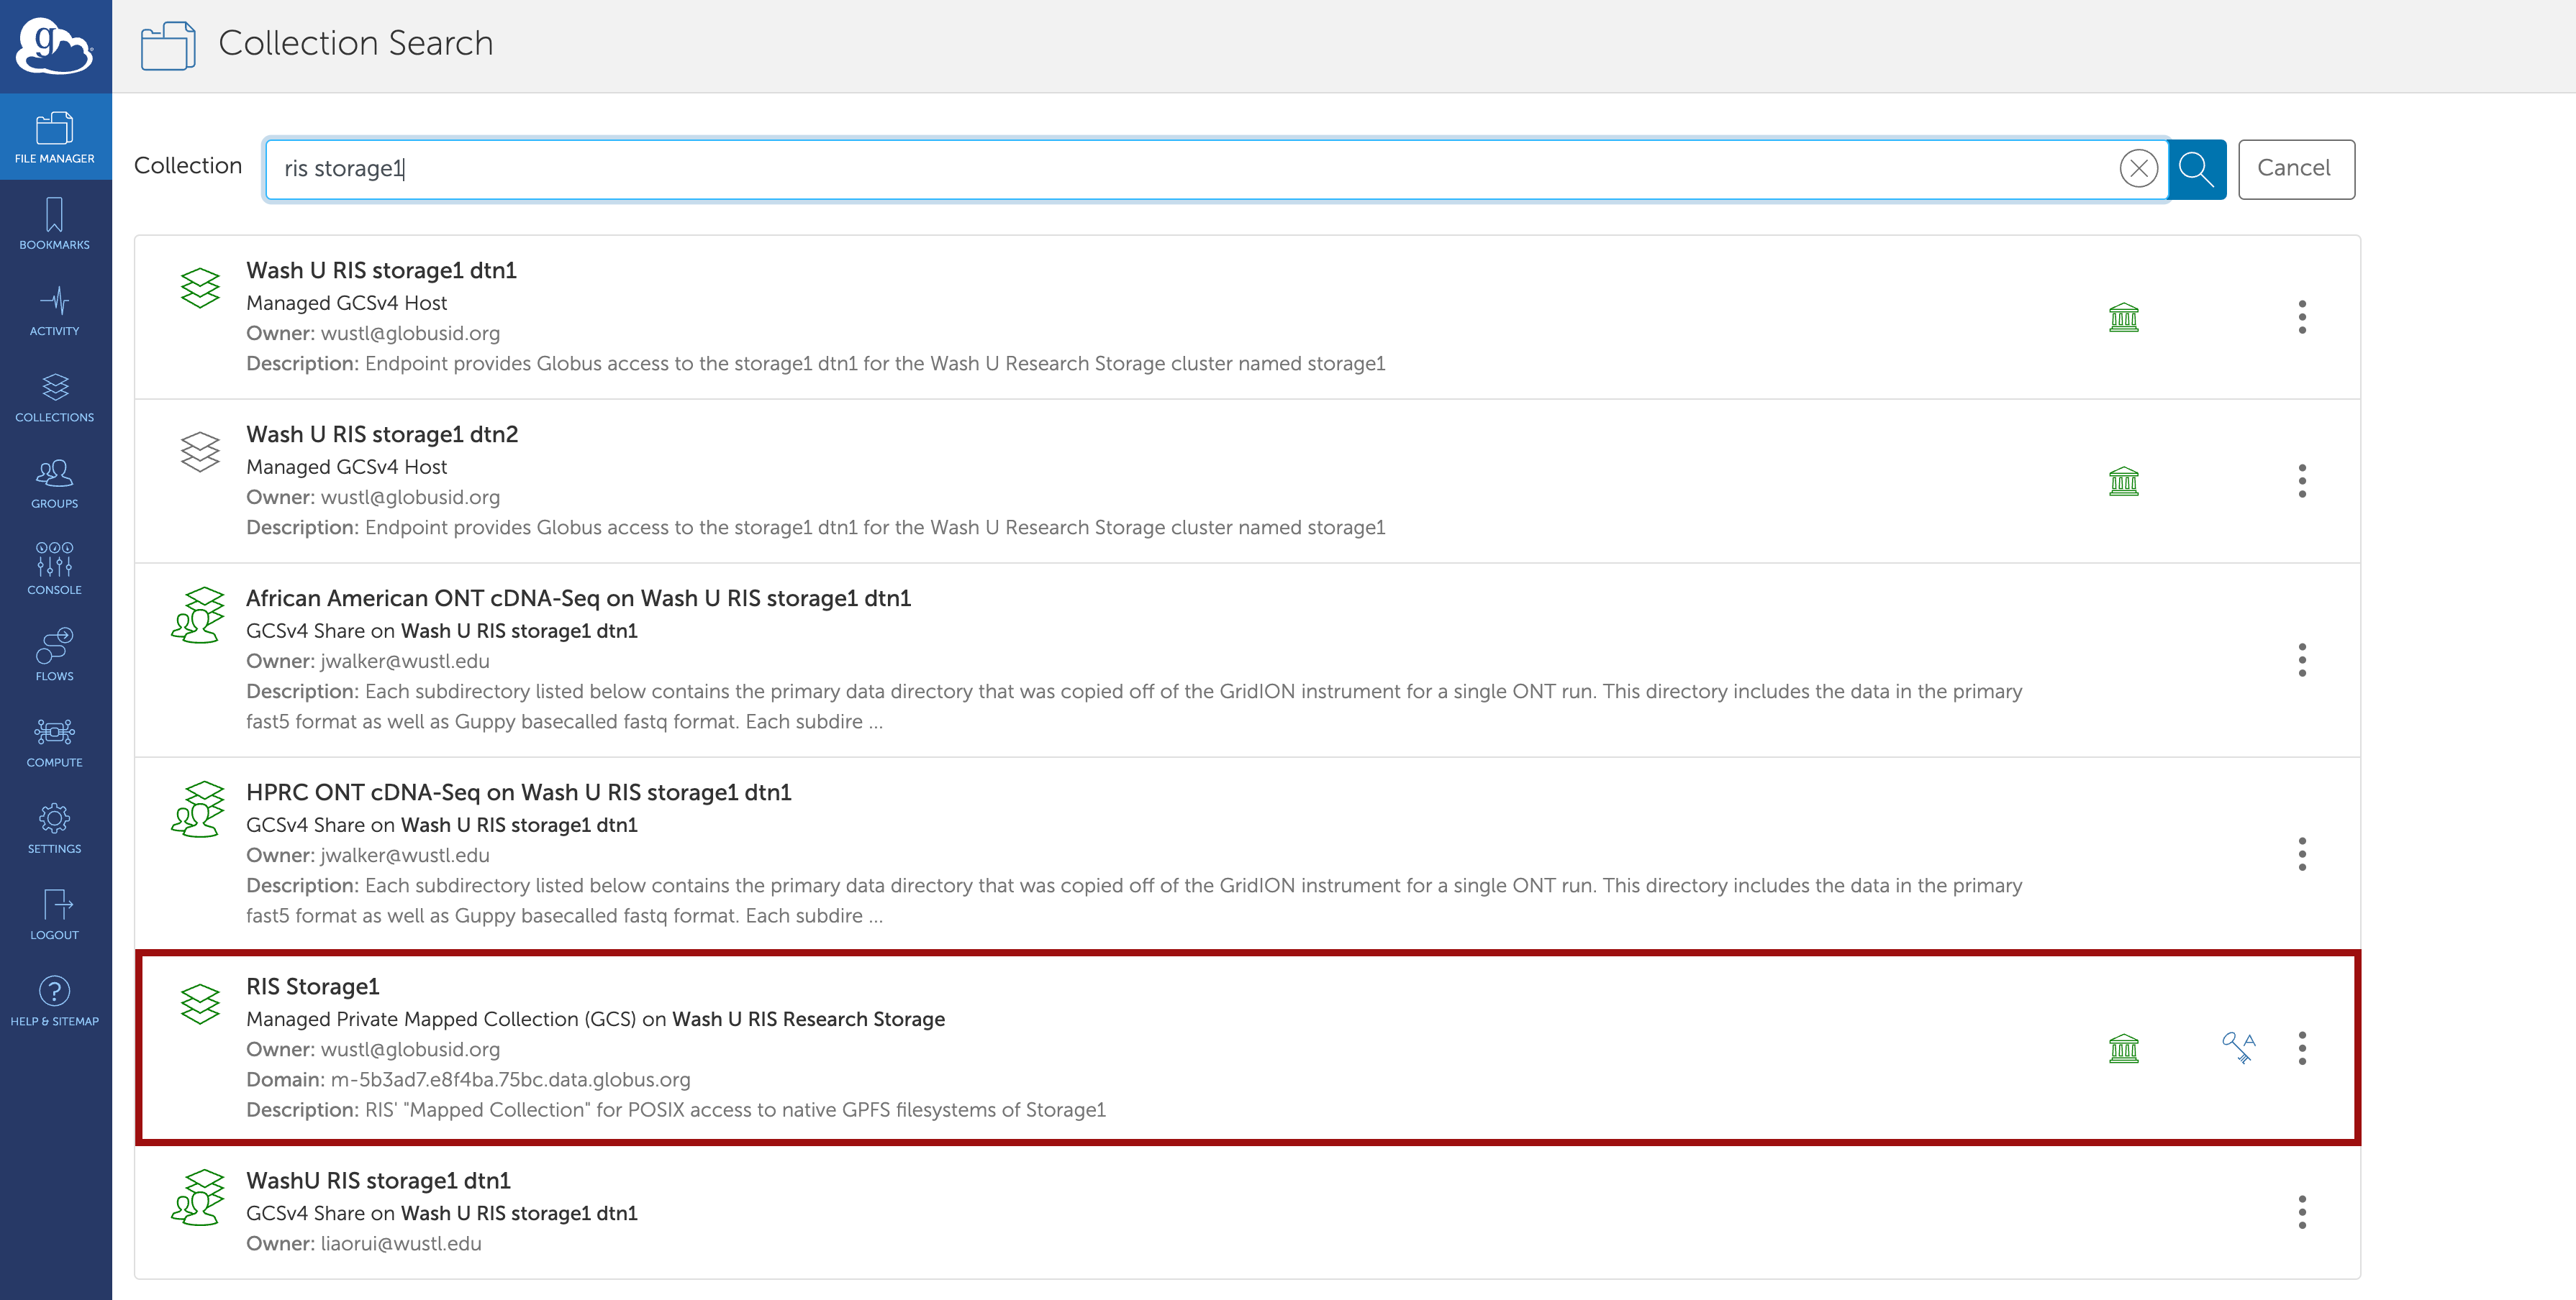Open options menu for WashU RIS storage1 dtn1
The image size is (2576, 1300).
click(x=2302, y=1212)
